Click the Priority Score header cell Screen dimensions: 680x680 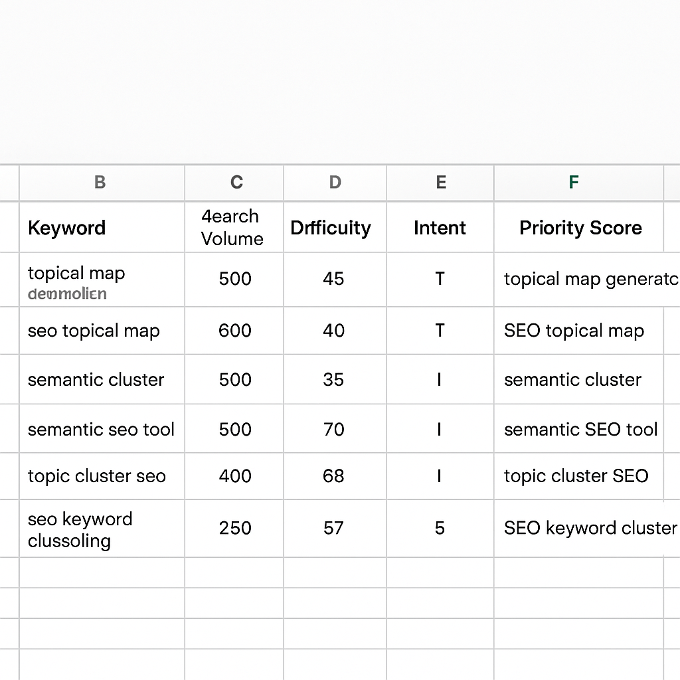click(x=581, y=227)
